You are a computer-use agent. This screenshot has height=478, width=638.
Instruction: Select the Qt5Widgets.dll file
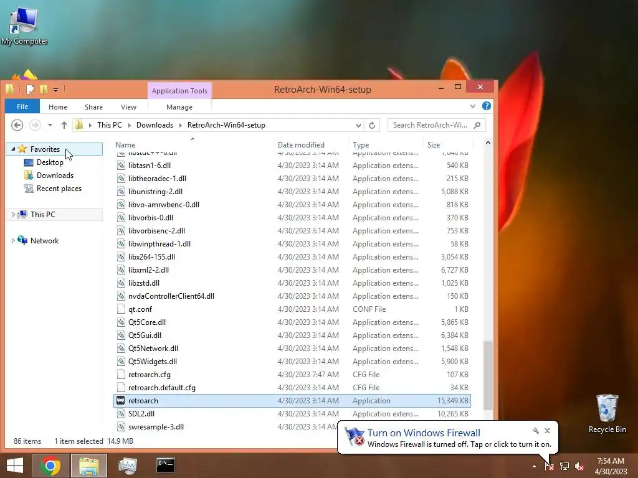click(x=292, y=362)
